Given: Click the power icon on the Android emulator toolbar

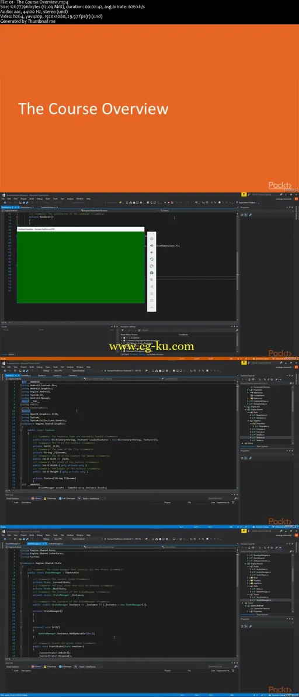Looking at the screenshot, I should pos(152,238).
